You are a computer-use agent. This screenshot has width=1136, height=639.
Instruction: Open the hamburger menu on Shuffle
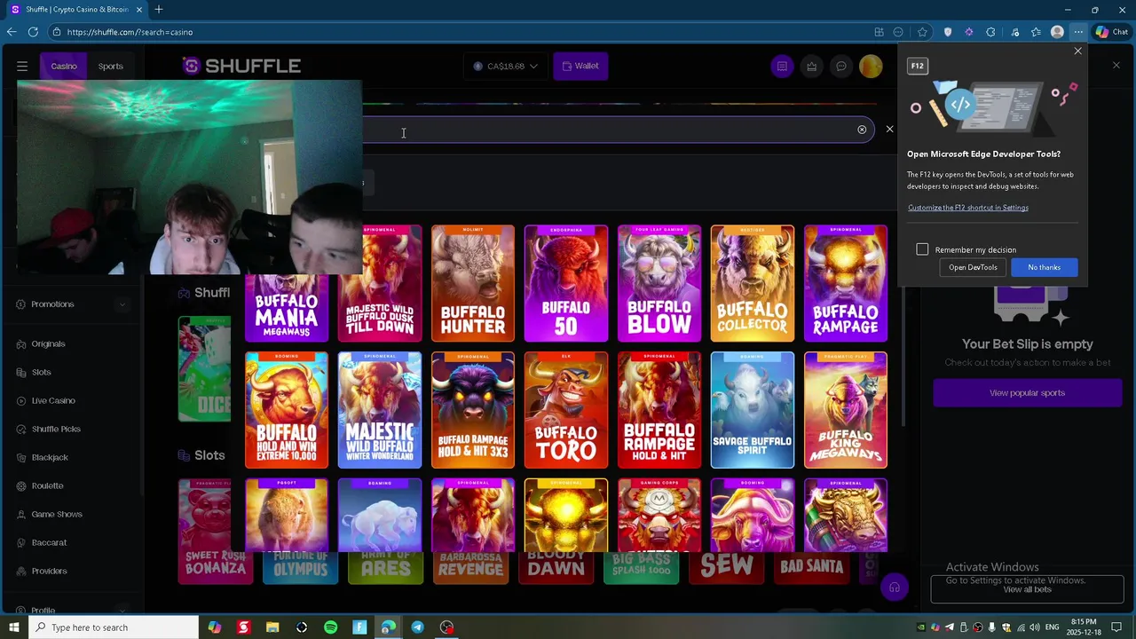[x=22, y=66]
